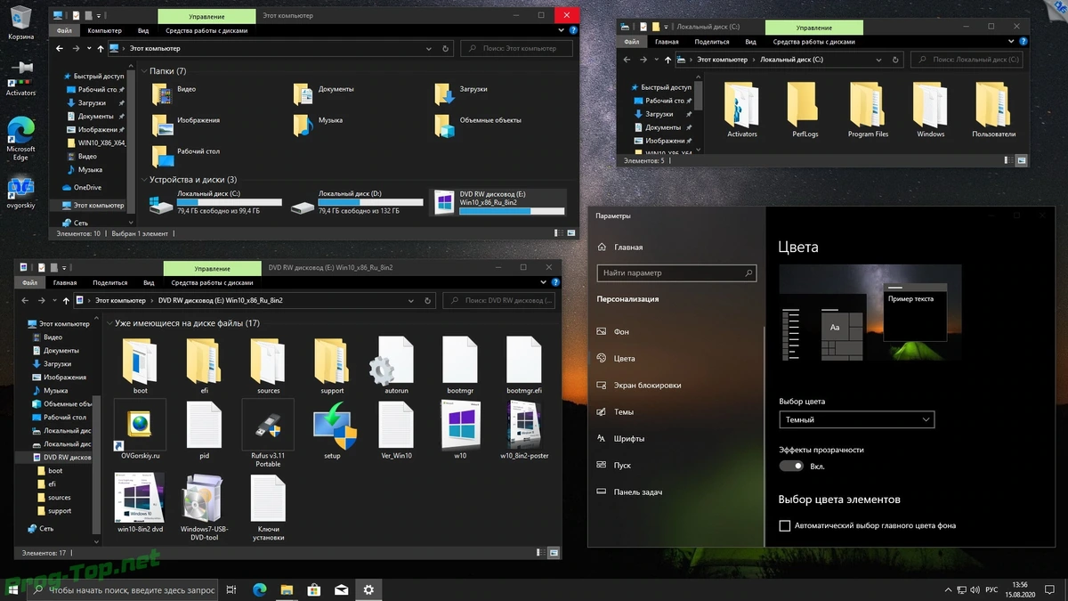Select Локальный диск (D:) drive
The image size is (1068, 601).
pos(358,202)
